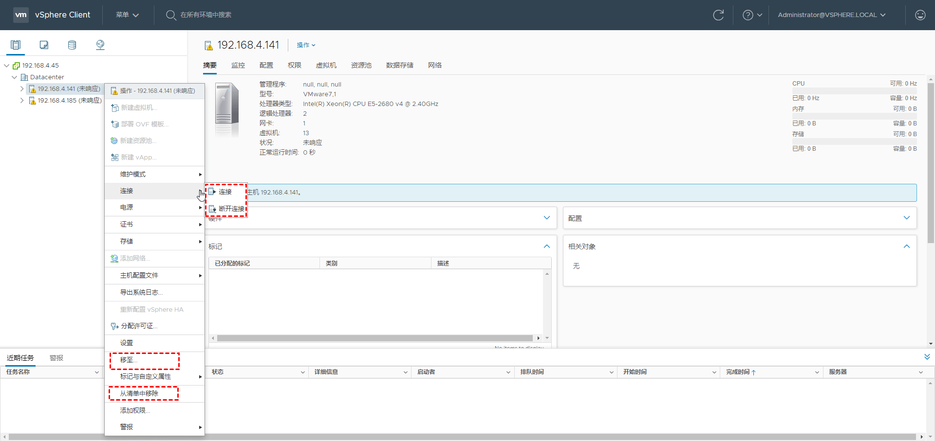Image resolution: width=935 pixels, height=441 pixels.
Task: Collapse the 192.168.4.45 vCenter node
Action: [x=6, y=66]
